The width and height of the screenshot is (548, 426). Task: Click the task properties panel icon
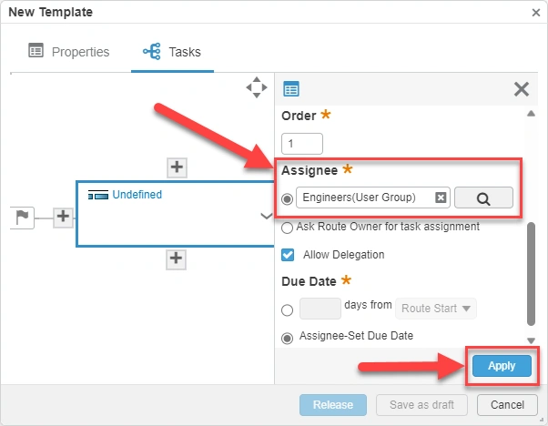click(291, 88)
